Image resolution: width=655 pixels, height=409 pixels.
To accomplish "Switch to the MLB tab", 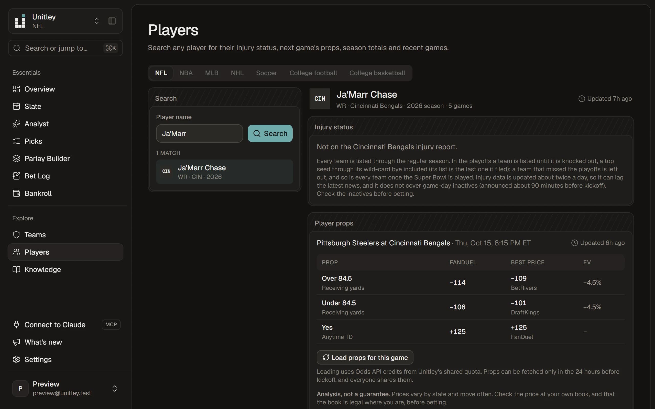I will [212, 73].
